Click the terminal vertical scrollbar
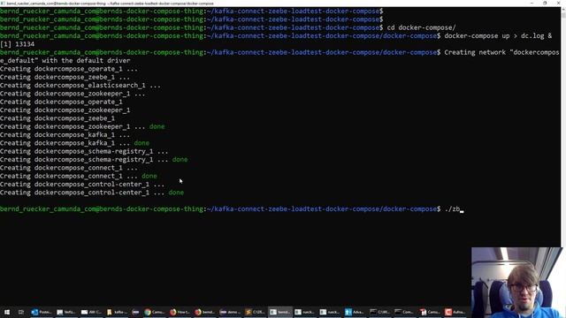The image size is (566, 318). 563,126
